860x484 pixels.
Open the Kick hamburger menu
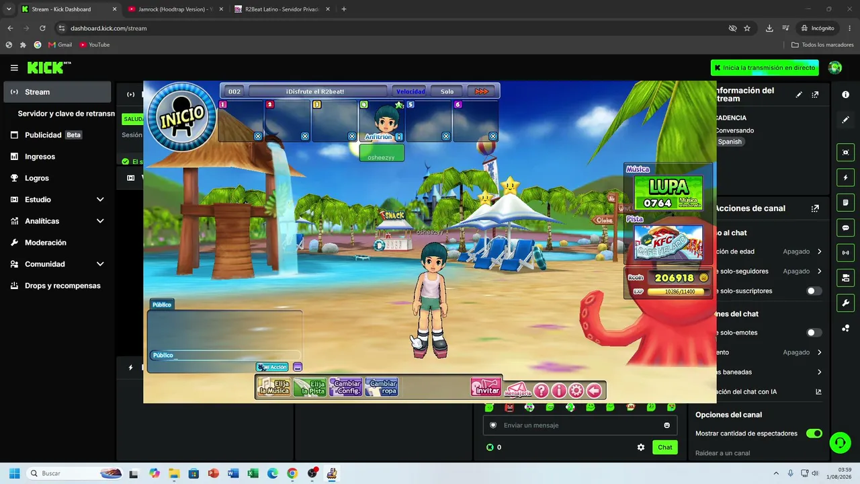point(14,68)
